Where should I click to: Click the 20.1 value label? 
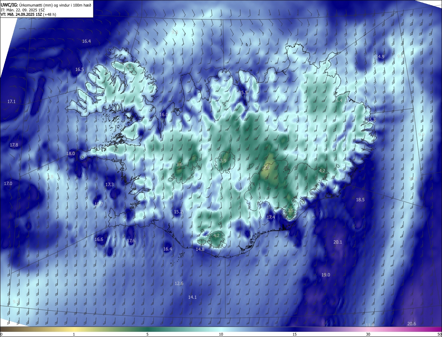(337, 242)
